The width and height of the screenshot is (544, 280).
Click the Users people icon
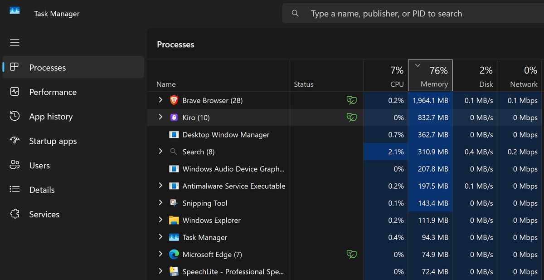tap(15, 165)
